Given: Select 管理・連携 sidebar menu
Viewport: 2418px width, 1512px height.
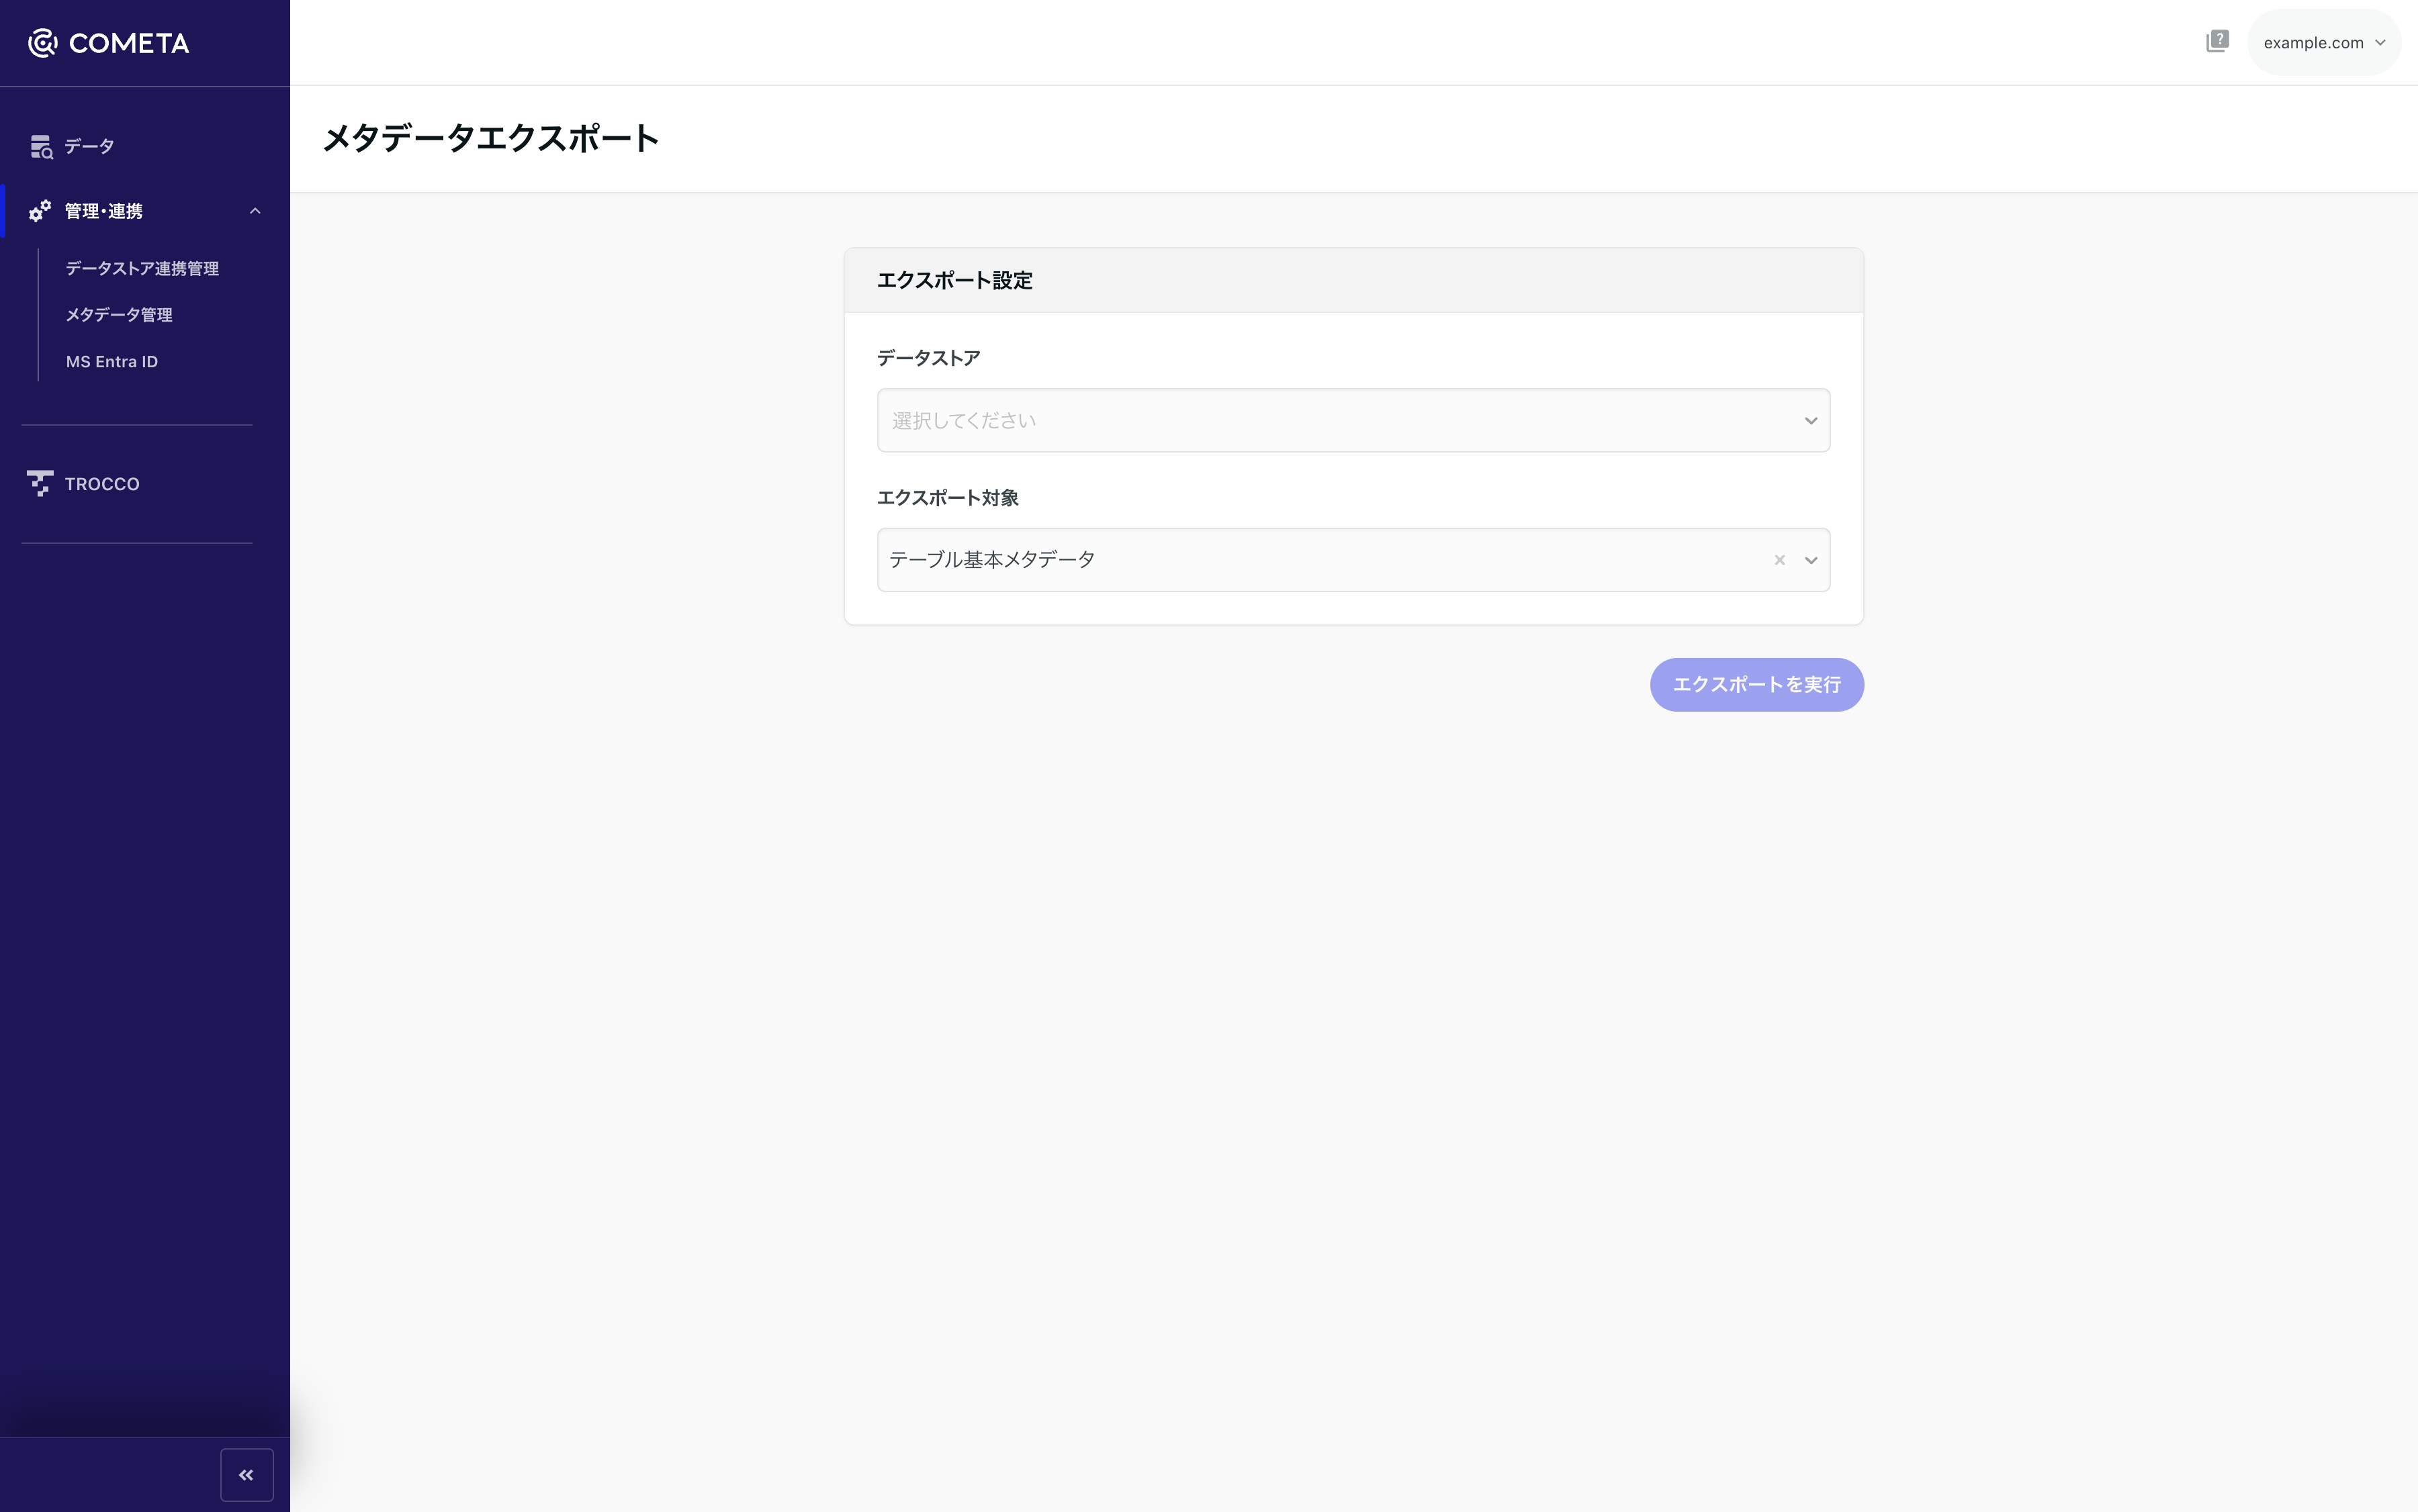Looking at the screenshot, I should pyautogui.click(x=103, y=211).
